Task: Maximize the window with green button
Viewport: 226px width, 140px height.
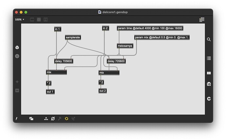Action: [x=26, y=12]
